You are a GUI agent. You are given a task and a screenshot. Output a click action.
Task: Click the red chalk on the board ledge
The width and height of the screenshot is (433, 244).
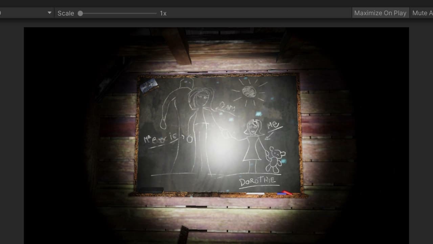pos(288,192)
